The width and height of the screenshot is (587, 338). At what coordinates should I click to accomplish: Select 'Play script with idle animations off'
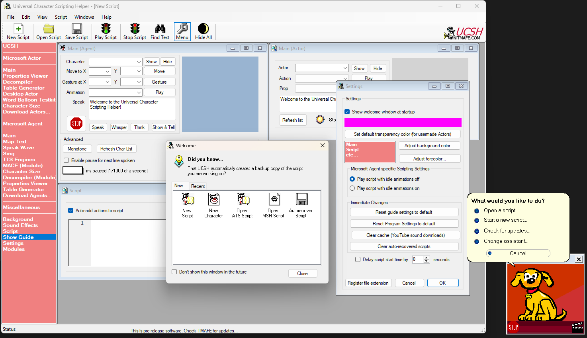click(x=352, y=179)
